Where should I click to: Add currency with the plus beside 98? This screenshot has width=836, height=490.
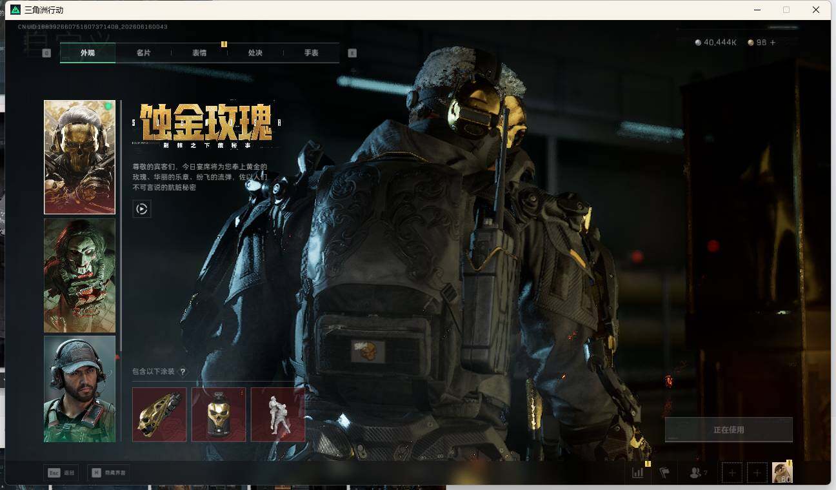[773, 43]
